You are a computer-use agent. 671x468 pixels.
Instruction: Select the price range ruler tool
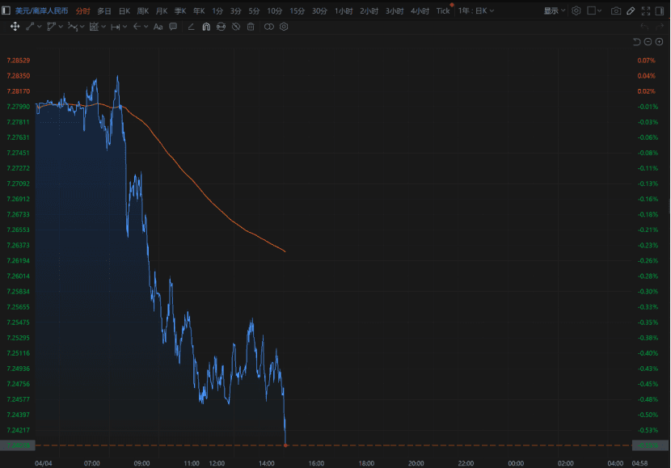pos(115,27)
